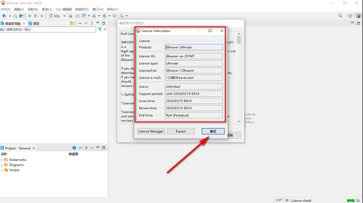Open the 编辑(E) menu
Image resolution: width=363 pixels, height=203 pixels.
pos(19,9)
